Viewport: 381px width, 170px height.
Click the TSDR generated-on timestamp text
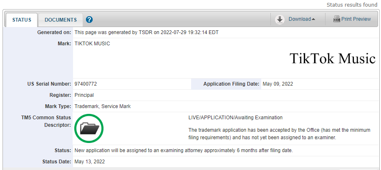click(146, 32)
